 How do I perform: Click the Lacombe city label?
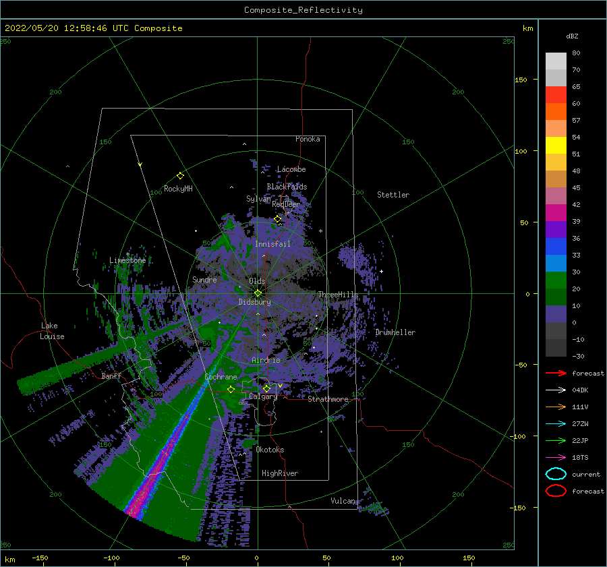tap(291, 169)
